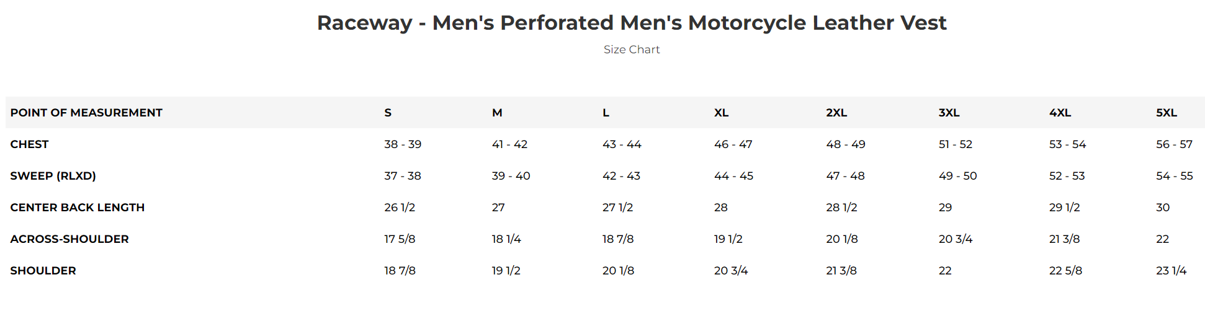This screenshot has width=1205, height=324.
Task: Click the chest value 56 - 57
Action: [1174, 144]
